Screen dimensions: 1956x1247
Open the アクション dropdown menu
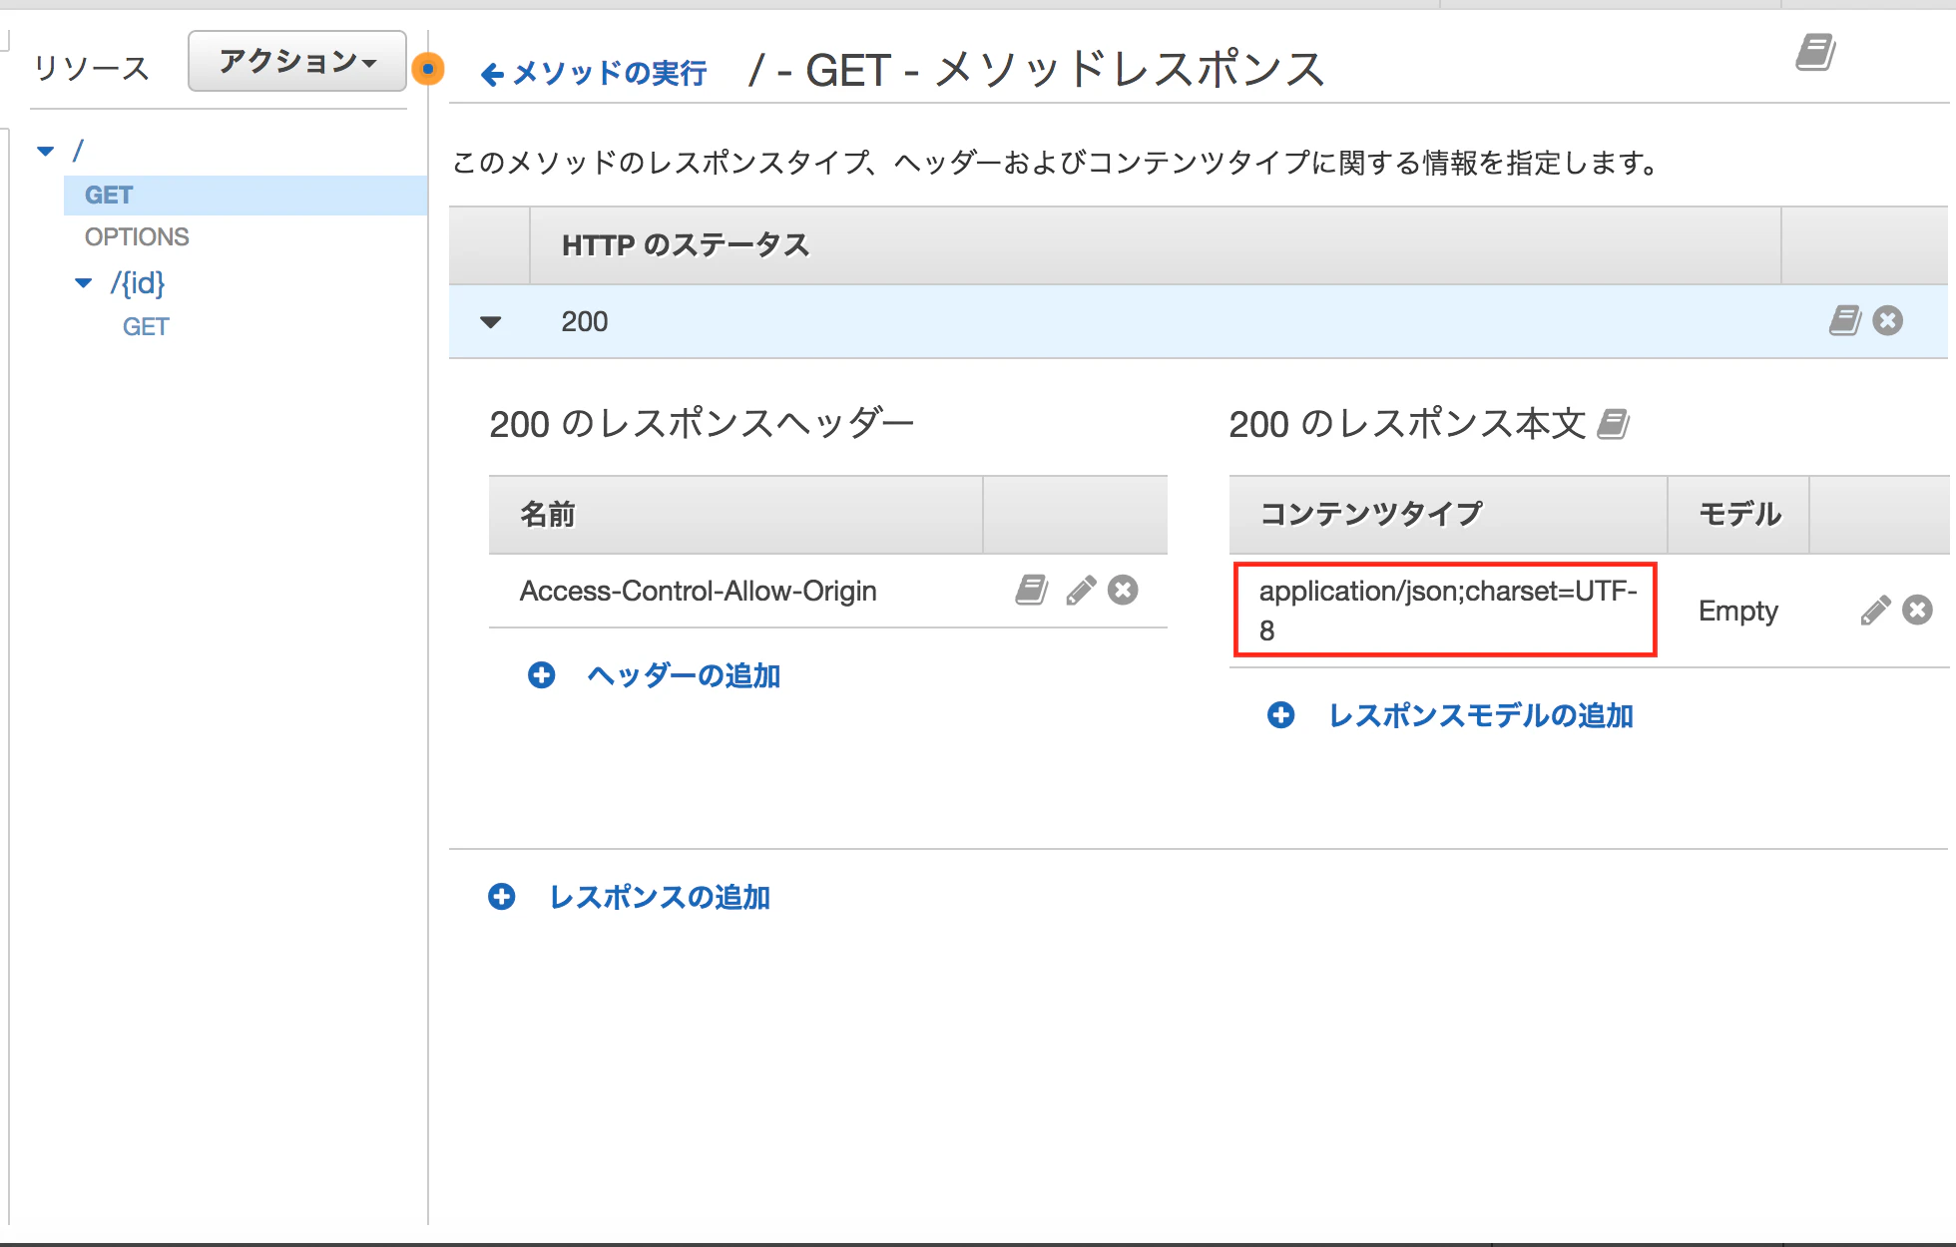296,62
